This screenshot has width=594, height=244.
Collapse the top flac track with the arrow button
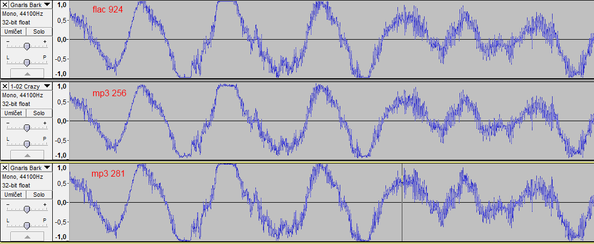[x=27, y=73]
